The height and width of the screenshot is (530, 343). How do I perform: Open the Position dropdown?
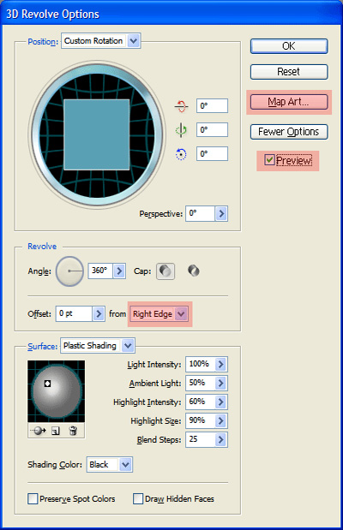(134, 41)
